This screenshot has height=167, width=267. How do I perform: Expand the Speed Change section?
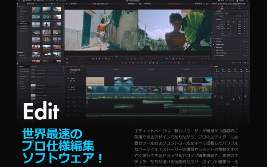[220, 50]
